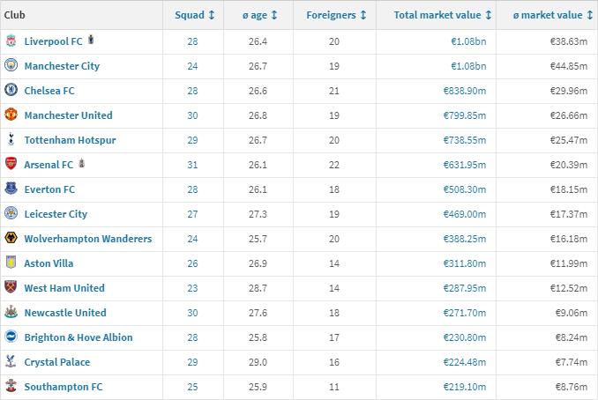Click the Wolverhampton Wanderers crest icon
The width and height of the screenshot is (598, 400).
point(11,239)
